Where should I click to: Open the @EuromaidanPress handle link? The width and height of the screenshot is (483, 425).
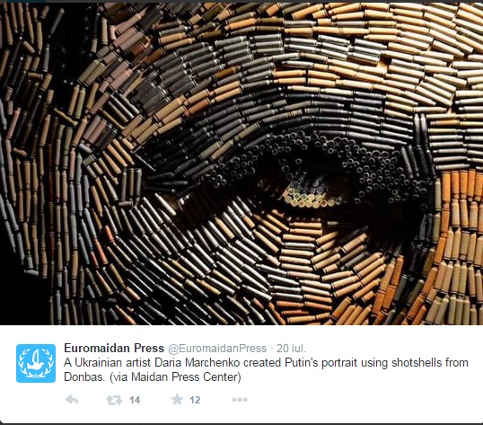217,349
